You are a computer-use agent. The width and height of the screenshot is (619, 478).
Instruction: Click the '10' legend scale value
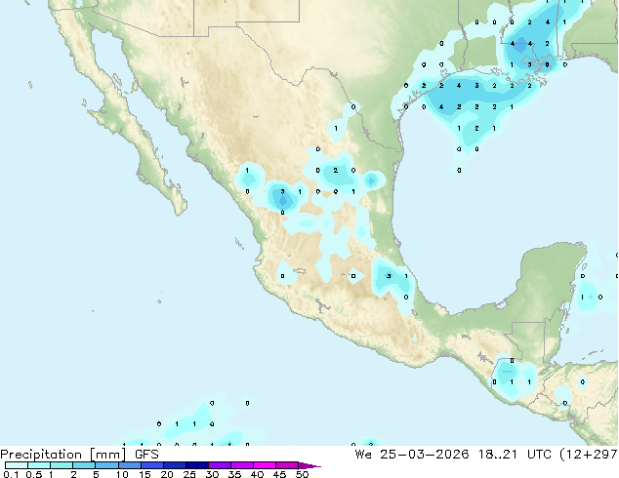click(x=122, y=474)
